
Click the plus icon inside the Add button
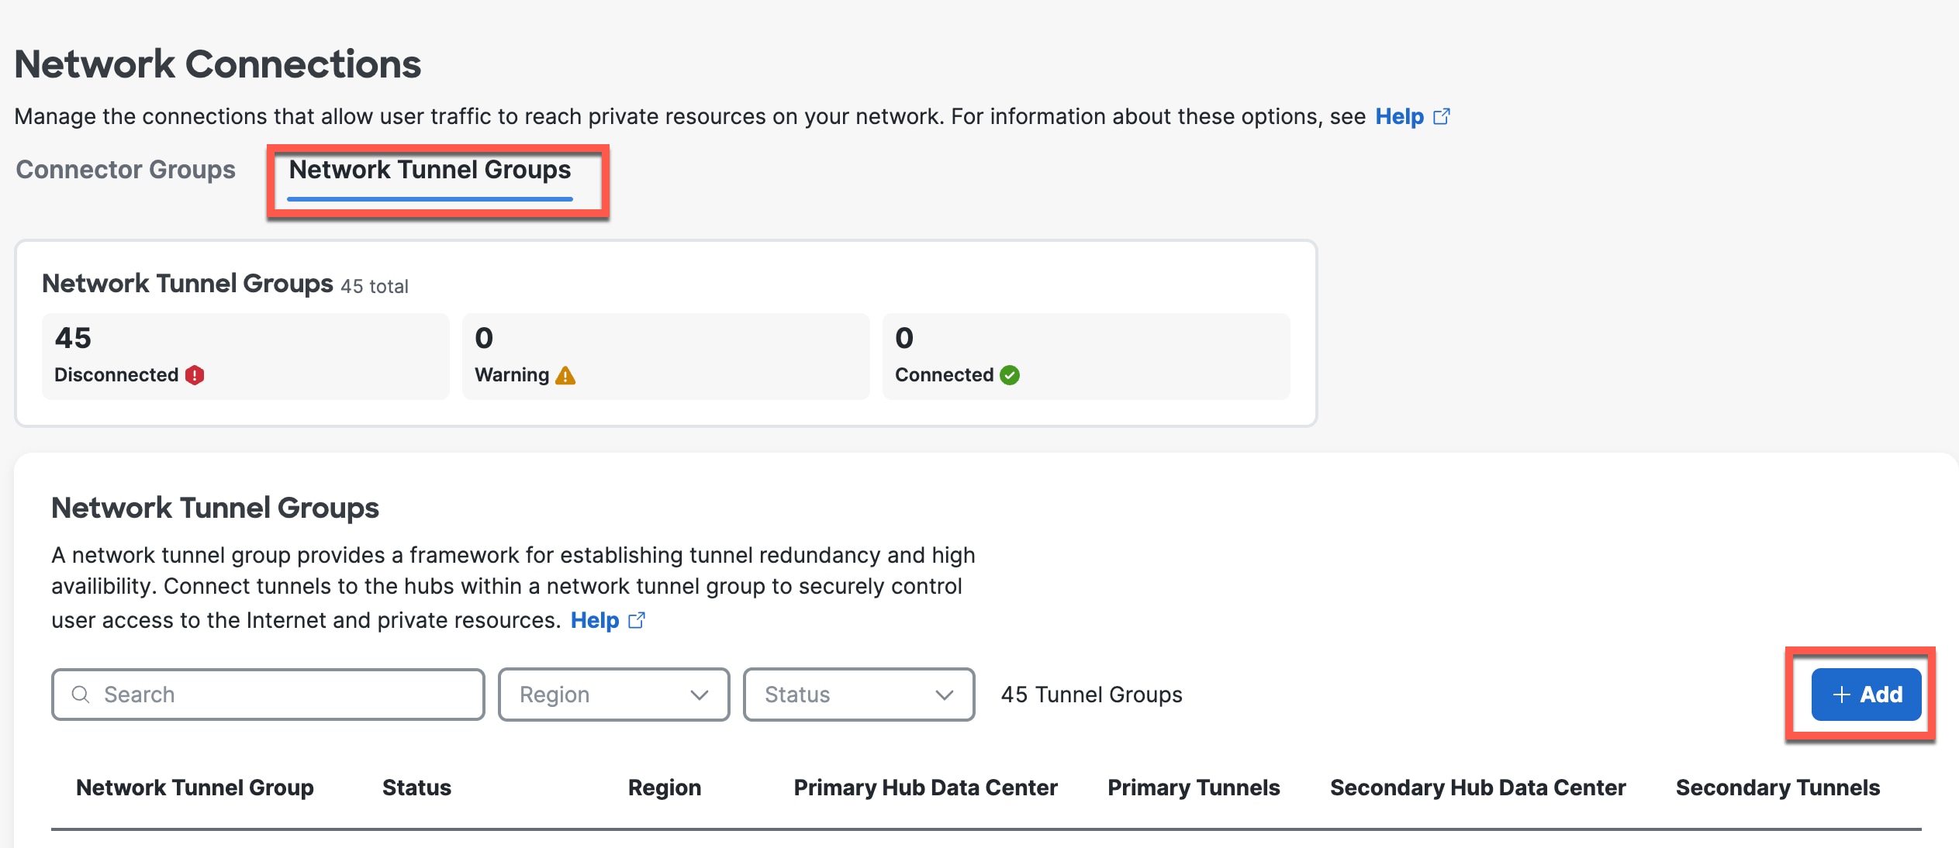pos(1841,695)
